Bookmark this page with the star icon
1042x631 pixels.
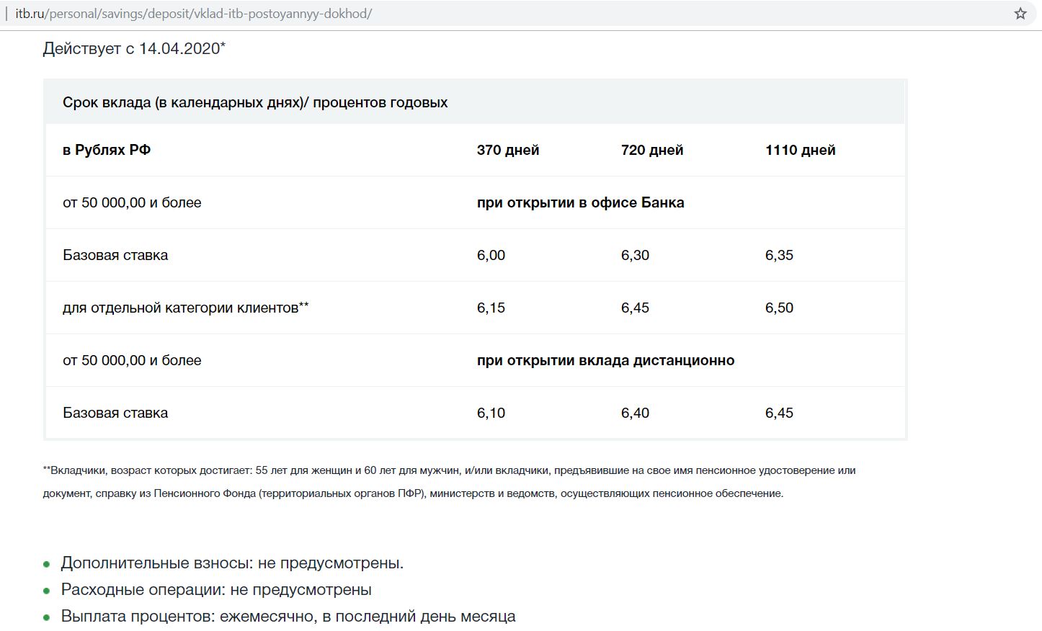1020,14
